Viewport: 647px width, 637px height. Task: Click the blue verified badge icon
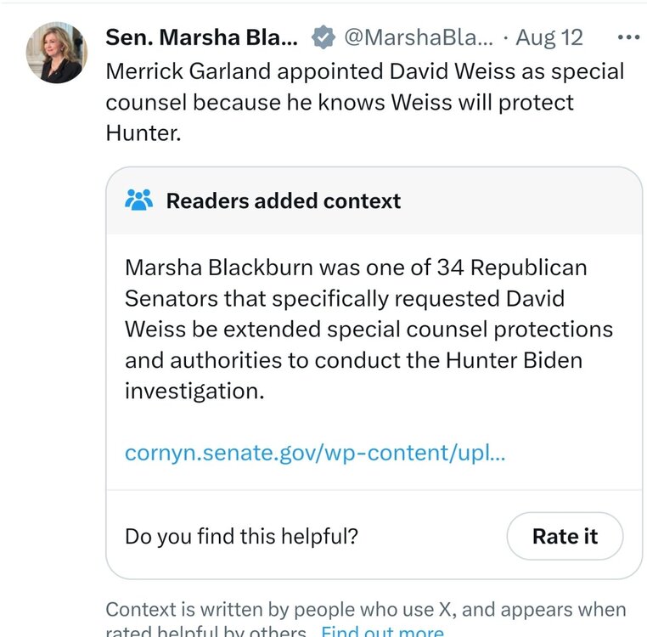tap(322, 38)
